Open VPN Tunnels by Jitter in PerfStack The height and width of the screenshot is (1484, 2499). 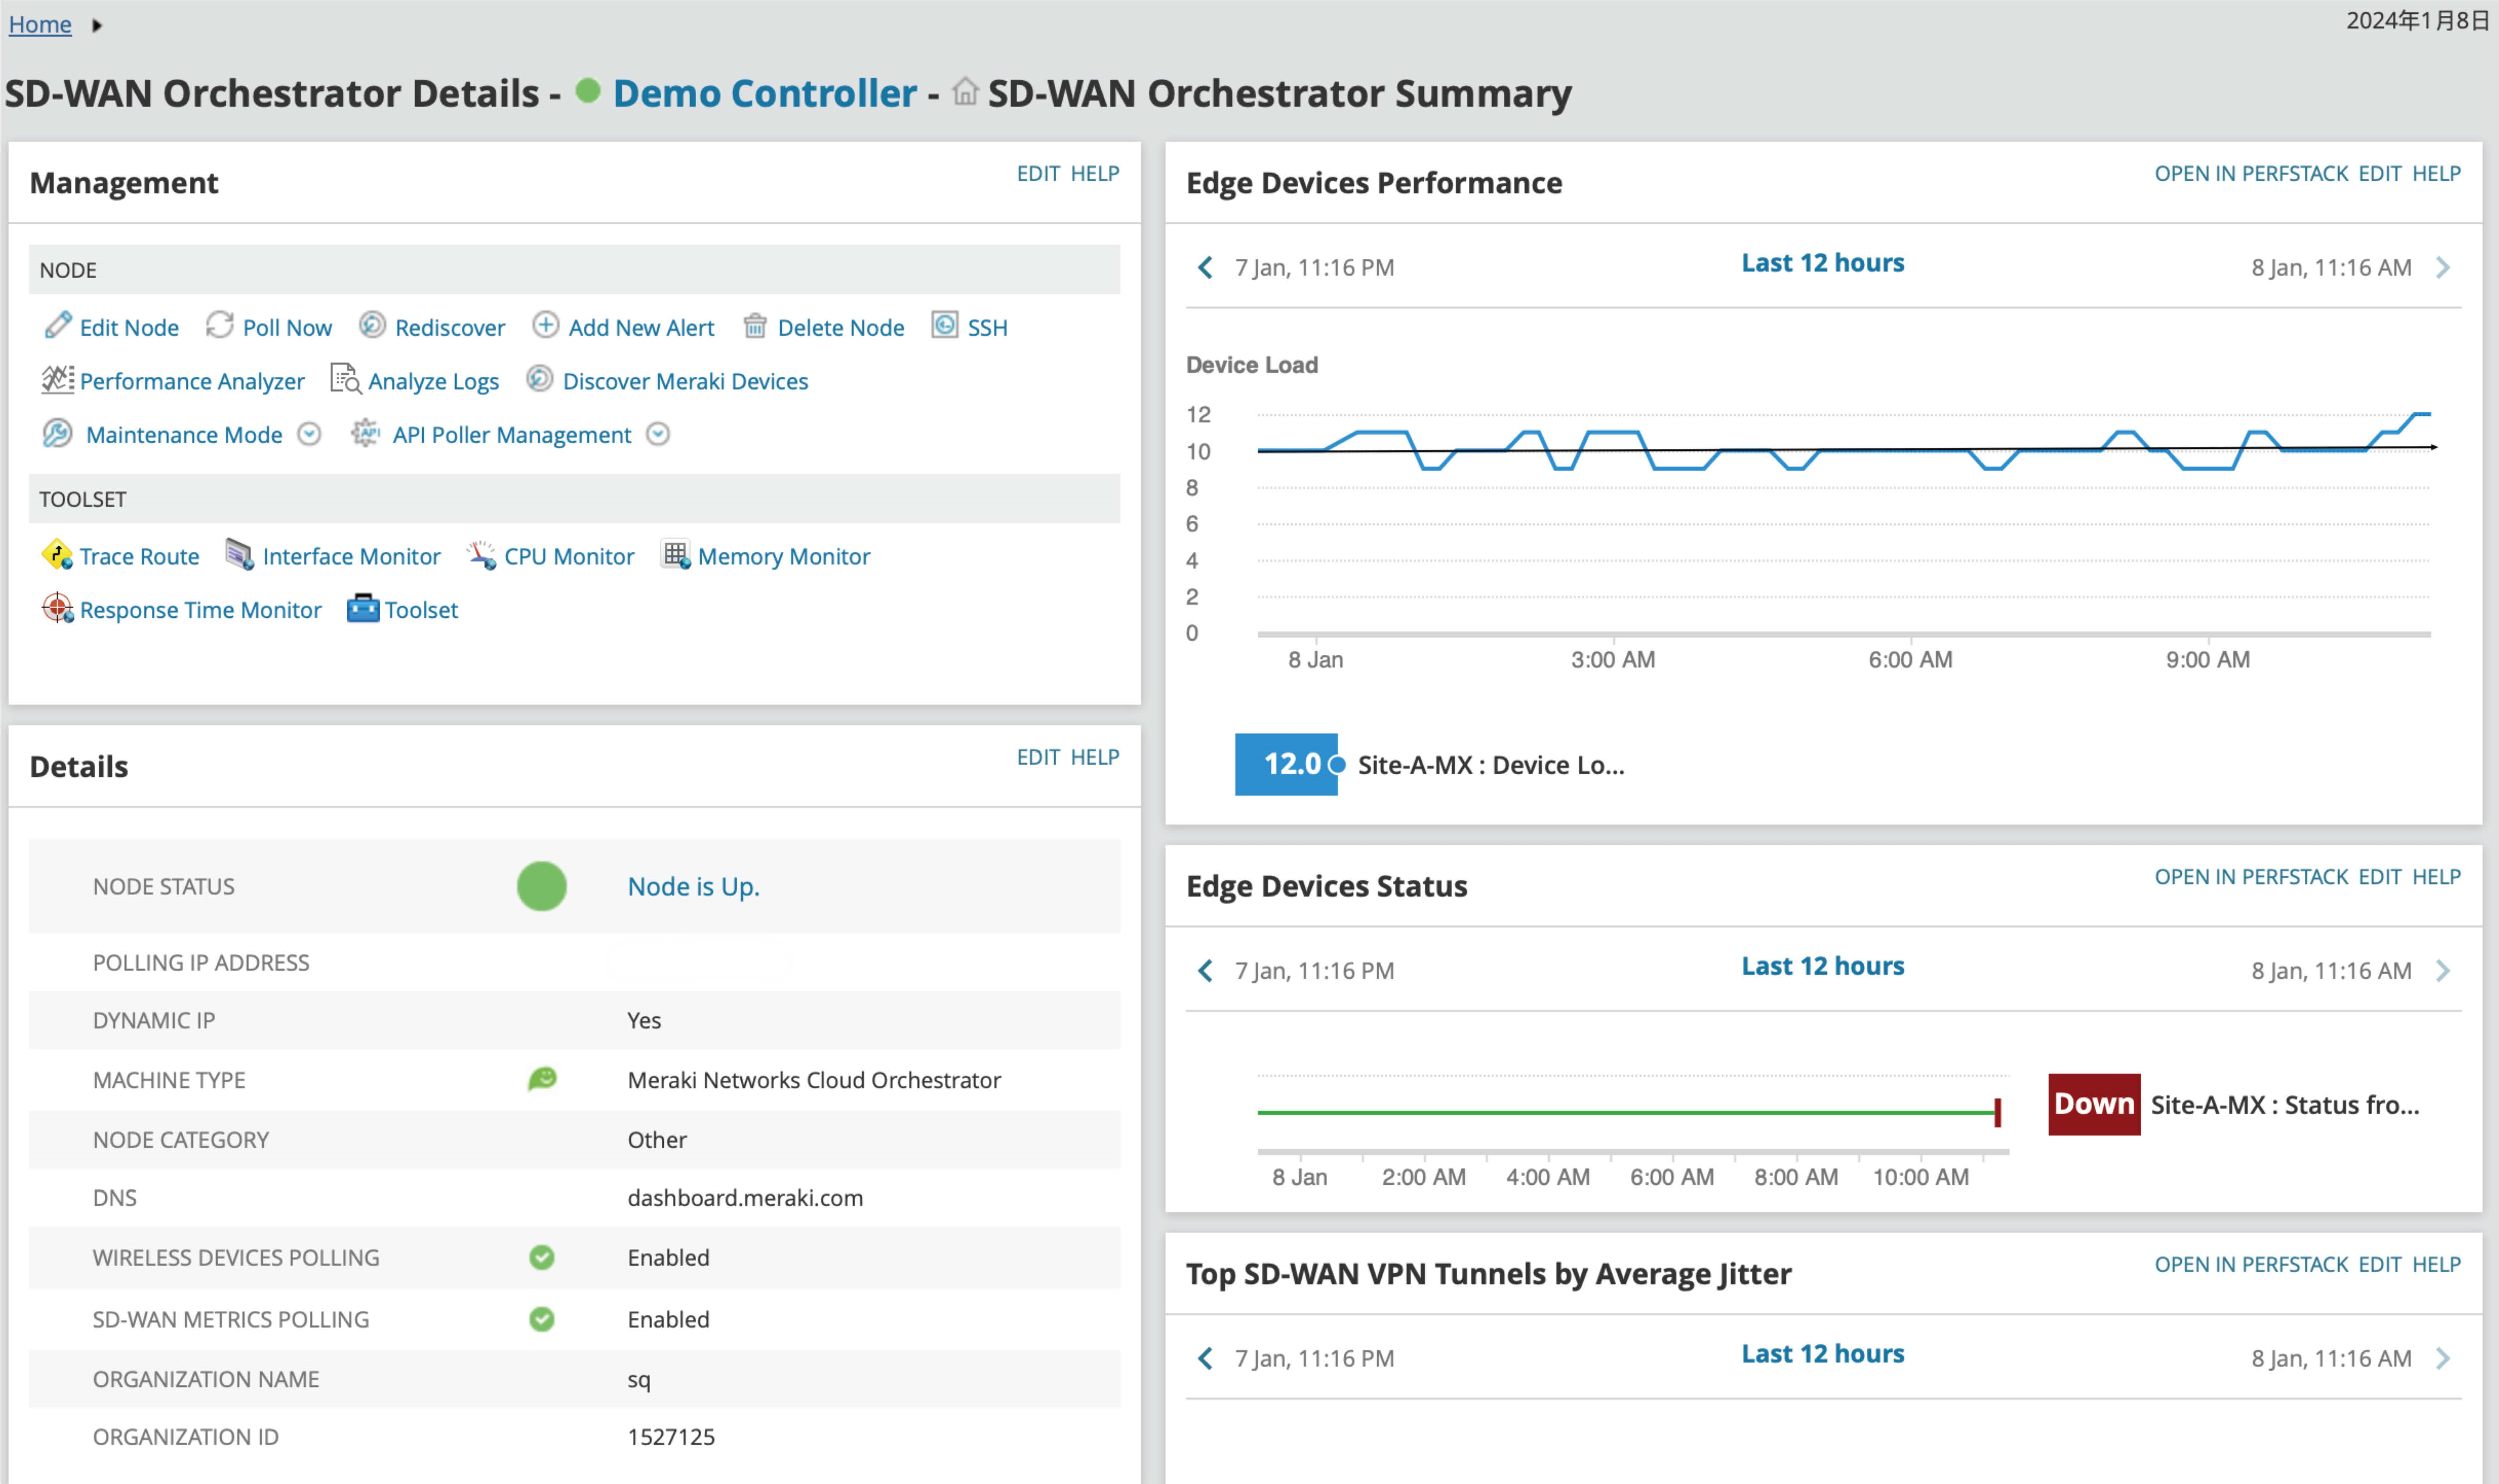click(2251, 1265)
